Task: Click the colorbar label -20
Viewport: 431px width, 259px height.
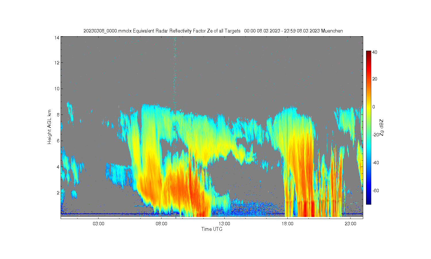Action: (376, 135)
